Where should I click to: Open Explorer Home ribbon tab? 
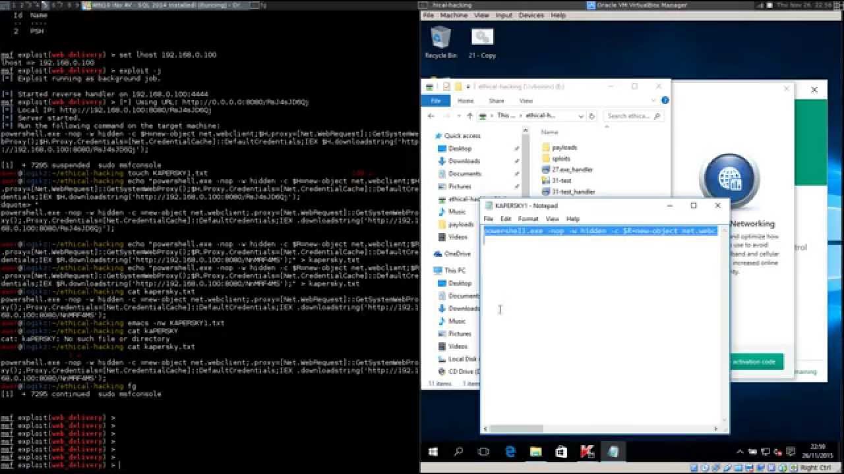pos(466,101)
